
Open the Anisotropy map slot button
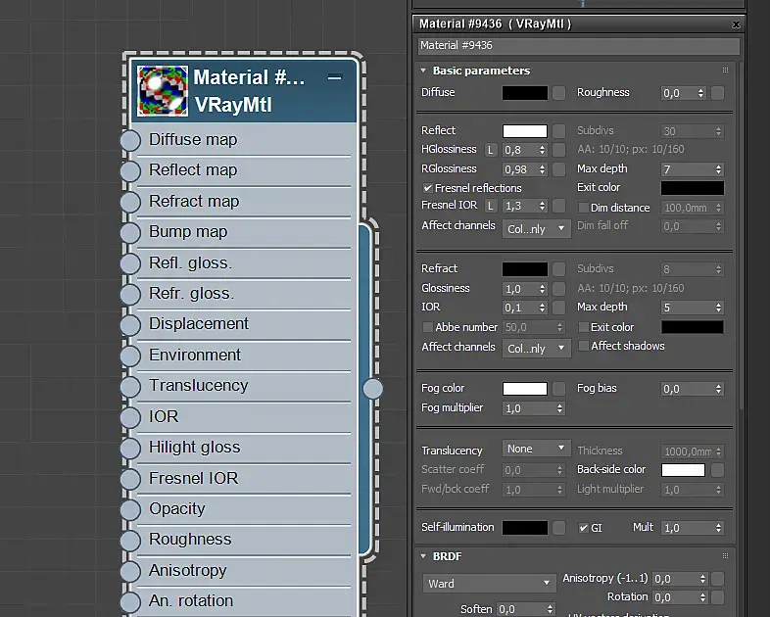coord(717,579)
